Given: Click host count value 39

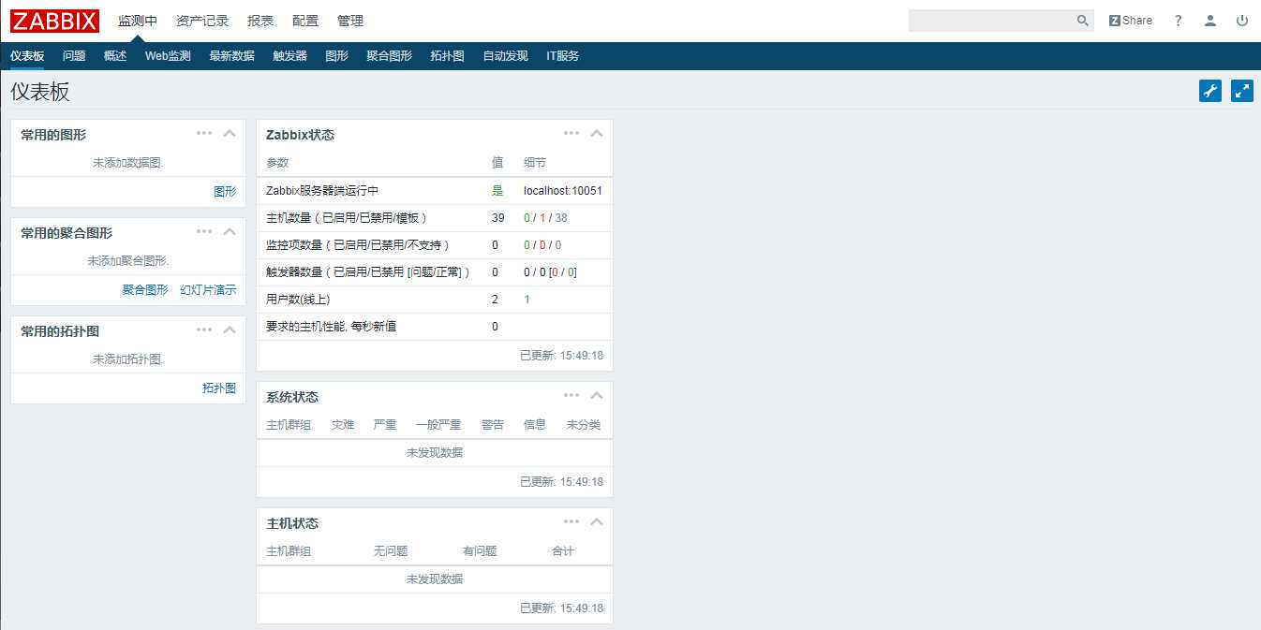Looking at the screenshot, I should click(x=497, y=218).
